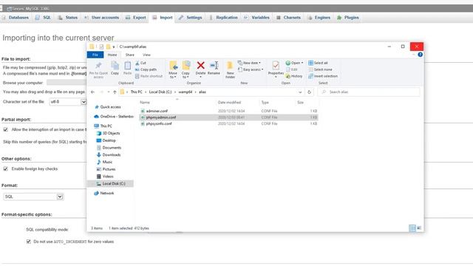This screenshot has width=473, height=266.
Task: Open Quick access in the navigation pane
Action: point(107,107)
